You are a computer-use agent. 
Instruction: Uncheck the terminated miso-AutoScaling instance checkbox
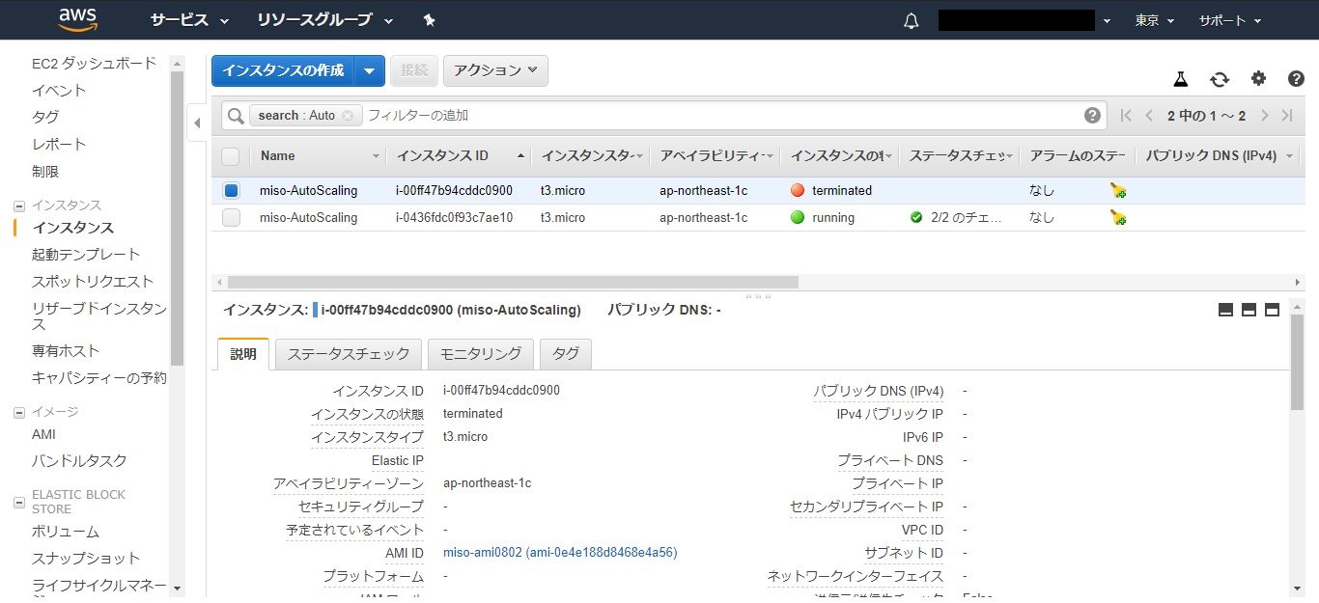click(231, 191)
